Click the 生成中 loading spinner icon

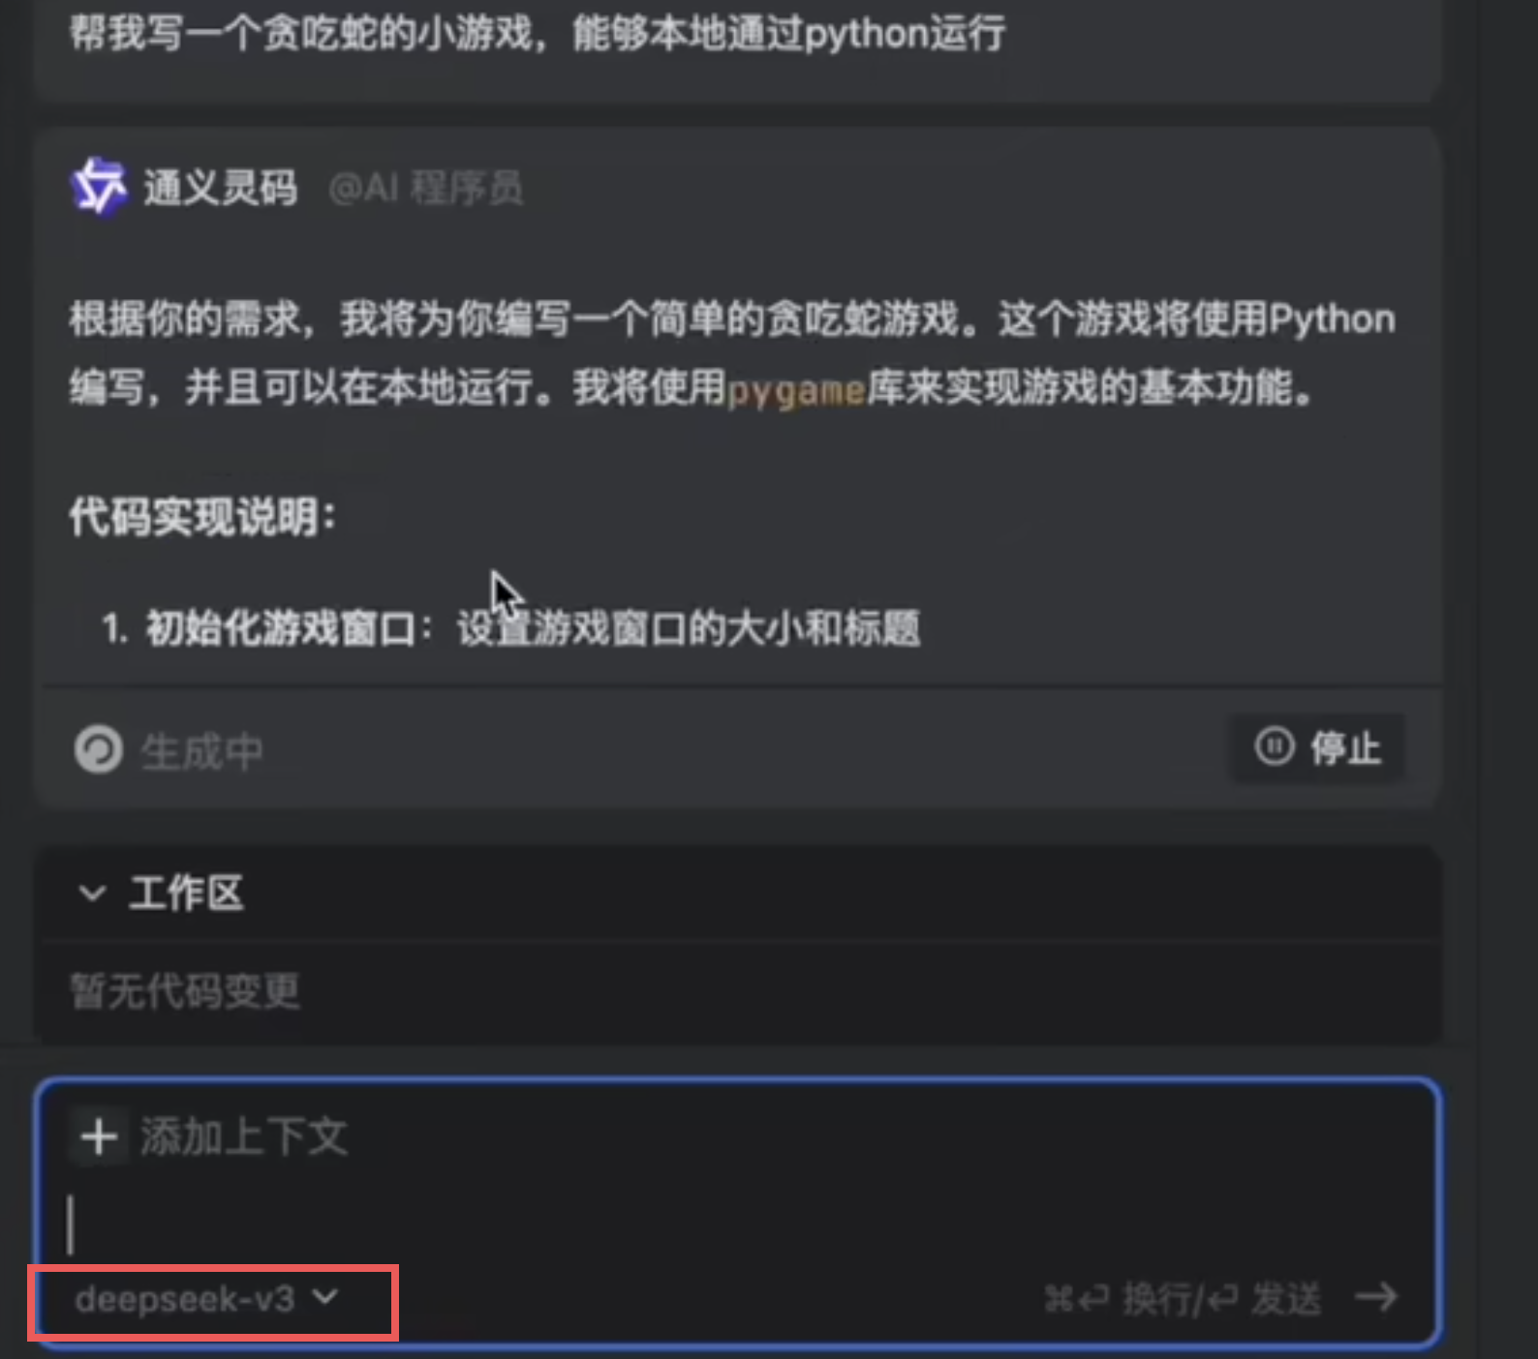tap(99, 749)
